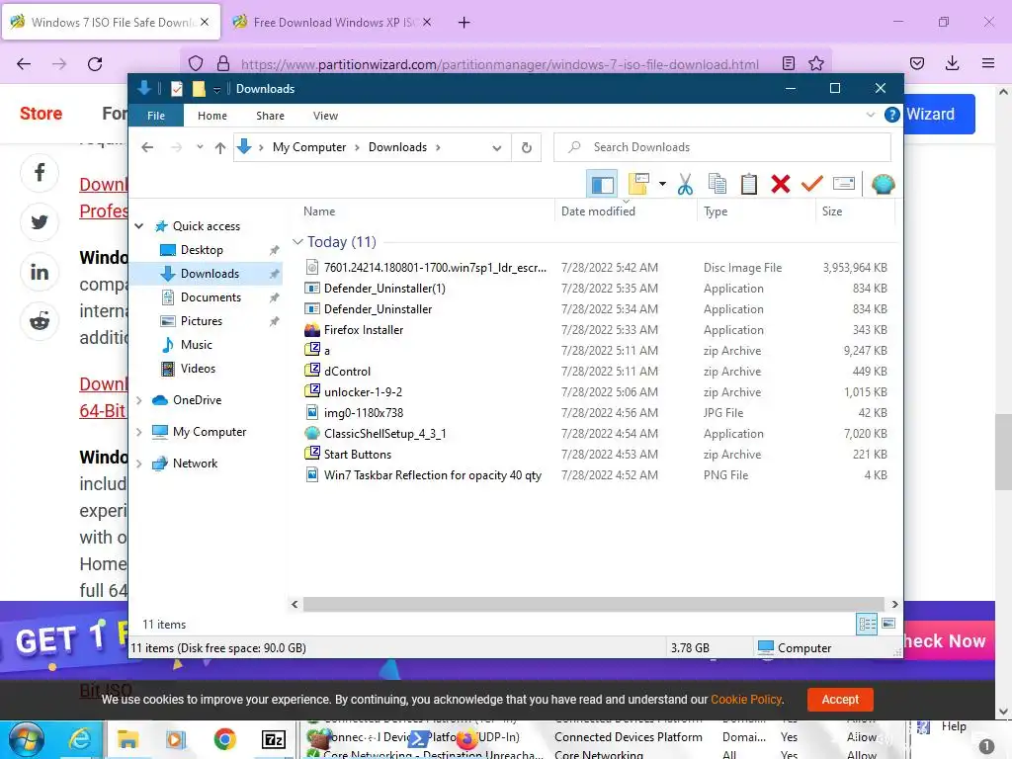Image resolution: width=1012 pixels, height=759 pixels.
Task: Expand the OneDrive tree node
Action: coord(138,400)
